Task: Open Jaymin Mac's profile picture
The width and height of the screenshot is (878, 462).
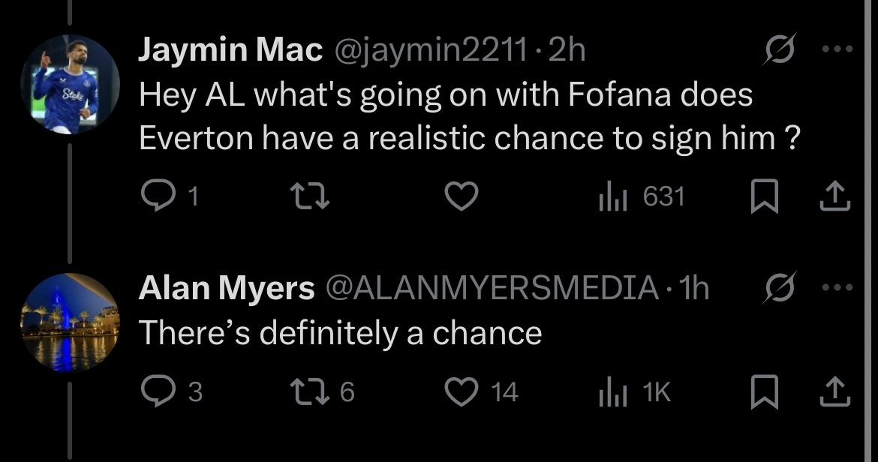Action: coord(70,84)
